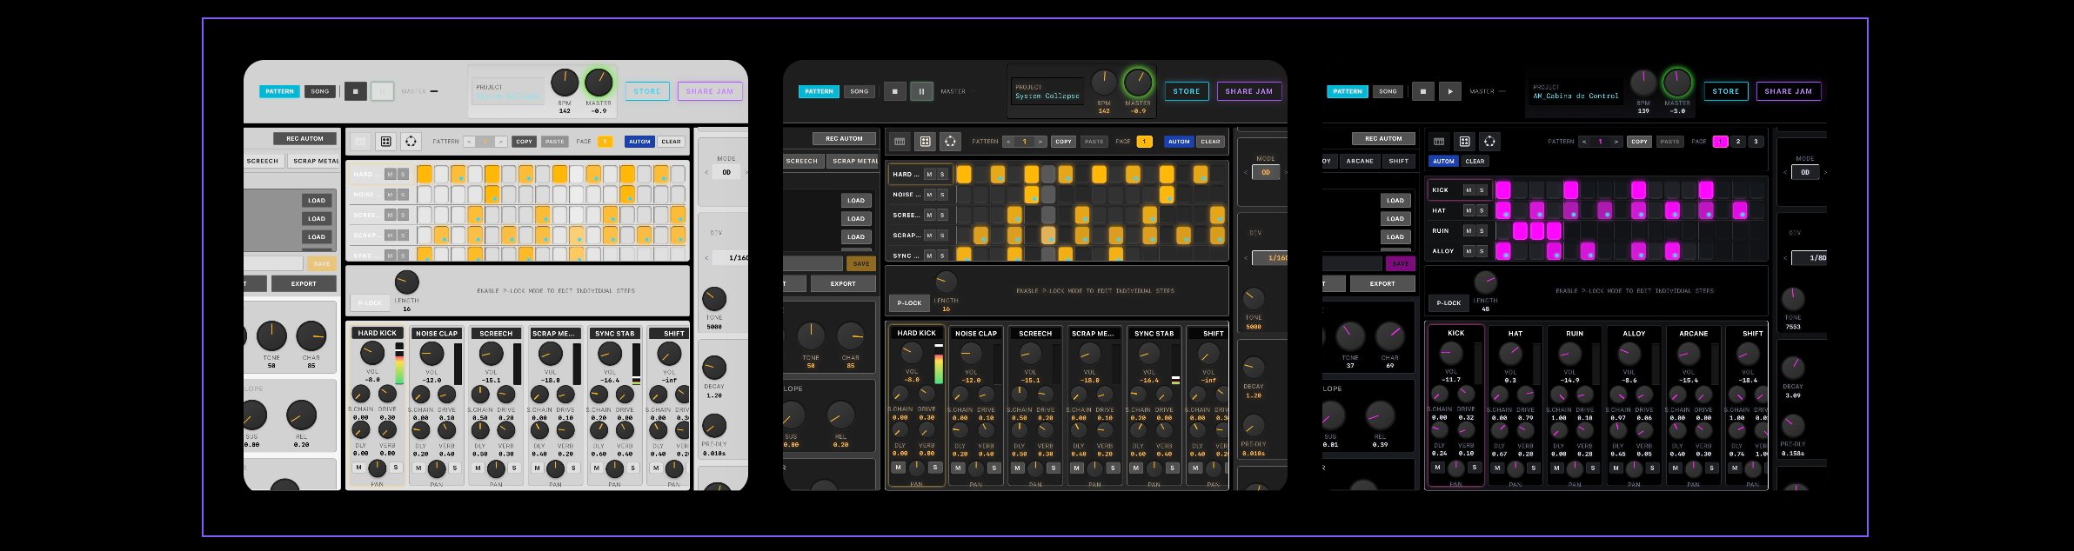Open SCRAP METAL tab in amber dark panel
Image resolution: width=2074 pixels, height=551 pixels.
pyautogui.click(x=854, y=161)
